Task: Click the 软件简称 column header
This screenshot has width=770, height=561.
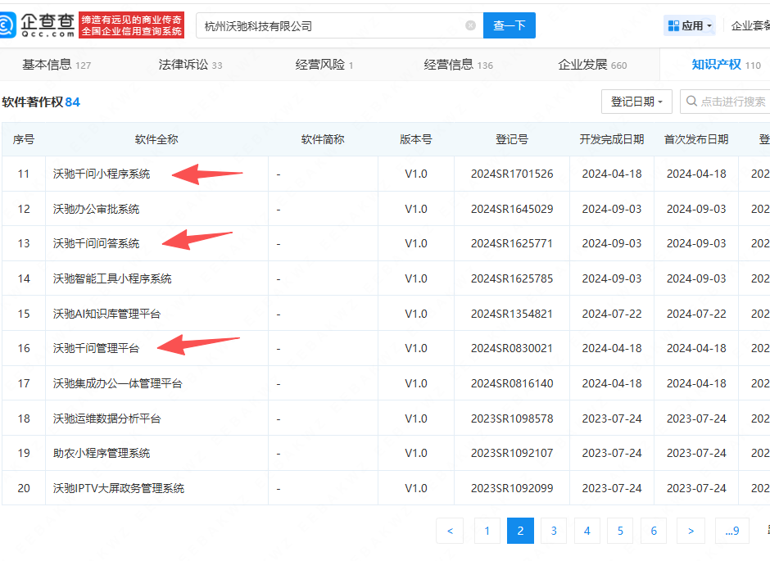Action: (323, 139)
